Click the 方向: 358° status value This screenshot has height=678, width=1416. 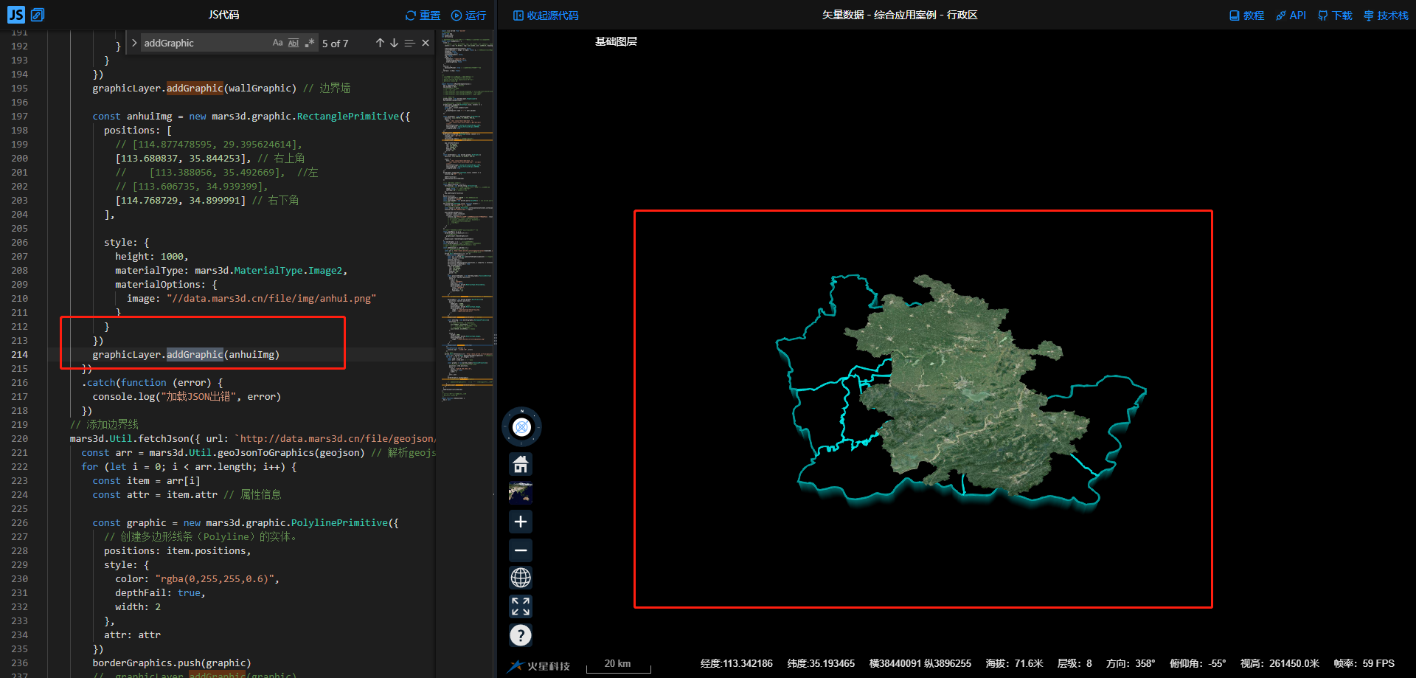(x=1131, y=664)
